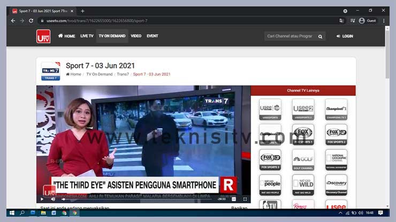Open the HOME menu item
The height and width of the screenshot is (222, 396).
[67, 36]
